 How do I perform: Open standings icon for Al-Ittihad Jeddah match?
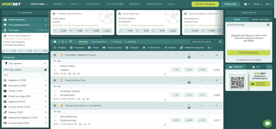tap(88, 99)
